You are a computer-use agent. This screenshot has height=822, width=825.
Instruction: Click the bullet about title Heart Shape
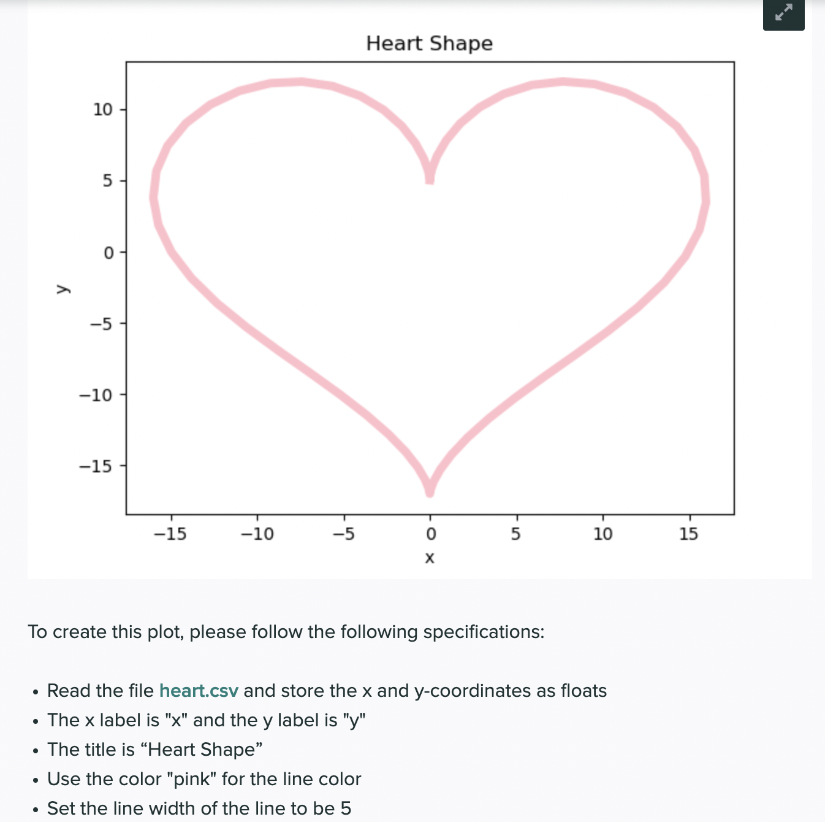tap(155, 750)
